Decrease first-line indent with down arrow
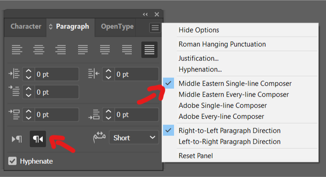The image size is (326, 177). point(28,96)
